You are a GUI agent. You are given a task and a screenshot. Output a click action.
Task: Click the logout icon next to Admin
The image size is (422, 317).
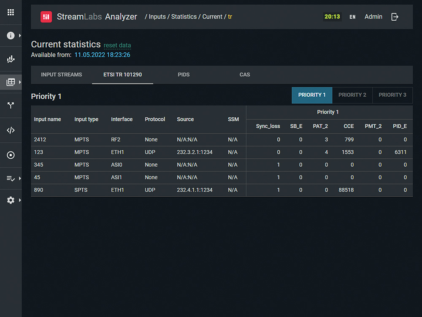click(395, 17)
